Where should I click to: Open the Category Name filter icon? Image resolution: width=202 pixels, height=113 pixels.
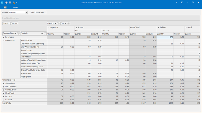point(18,33)
